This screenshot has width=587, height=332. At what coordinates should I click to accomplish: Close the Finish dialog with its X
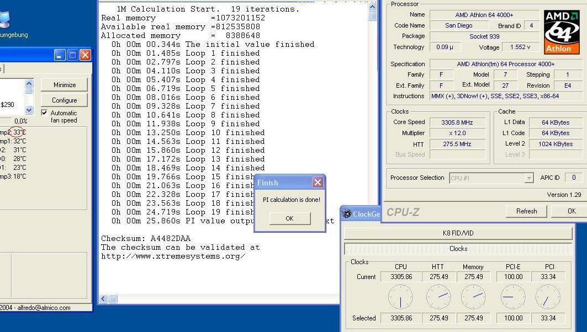pyautogui.click(x=318, y=182)
